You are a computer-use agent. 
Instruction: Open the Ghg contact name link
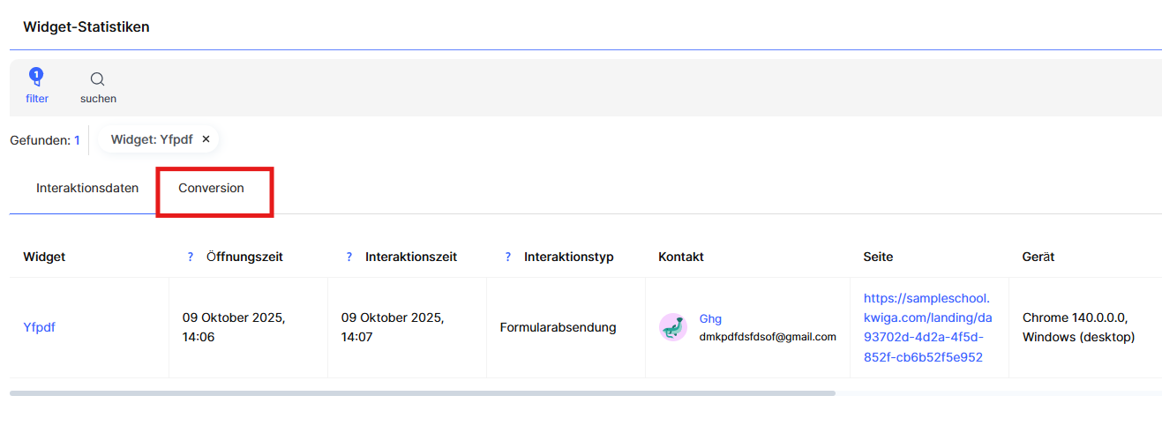click(x=710, y=318)
